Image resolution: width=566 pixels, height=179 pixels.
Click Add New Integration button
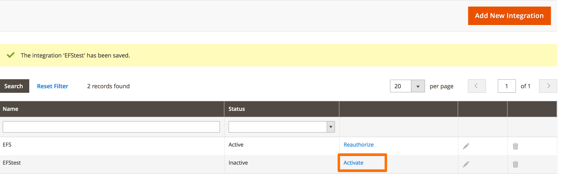tap(509, 16)
